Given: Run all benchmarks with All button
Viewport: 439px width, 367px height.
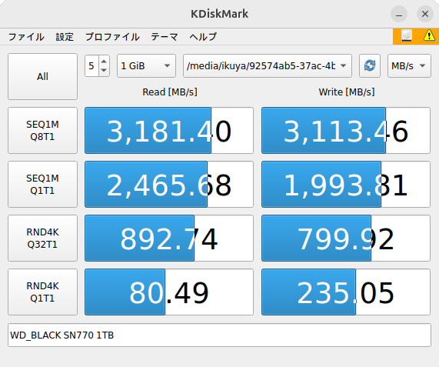Looking at the screenshot, I should pyautogui.click(x=42, y=76).
